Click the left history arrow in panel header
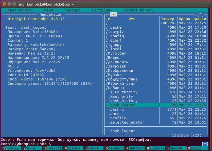Screen dimensions: 212x151 pos(107,14)
